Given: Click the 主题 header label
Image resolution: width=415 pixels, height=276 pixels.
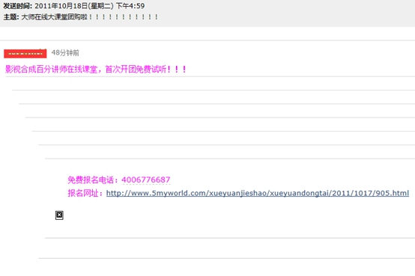Looking at the screenshot, I should (x=11, y=17).
